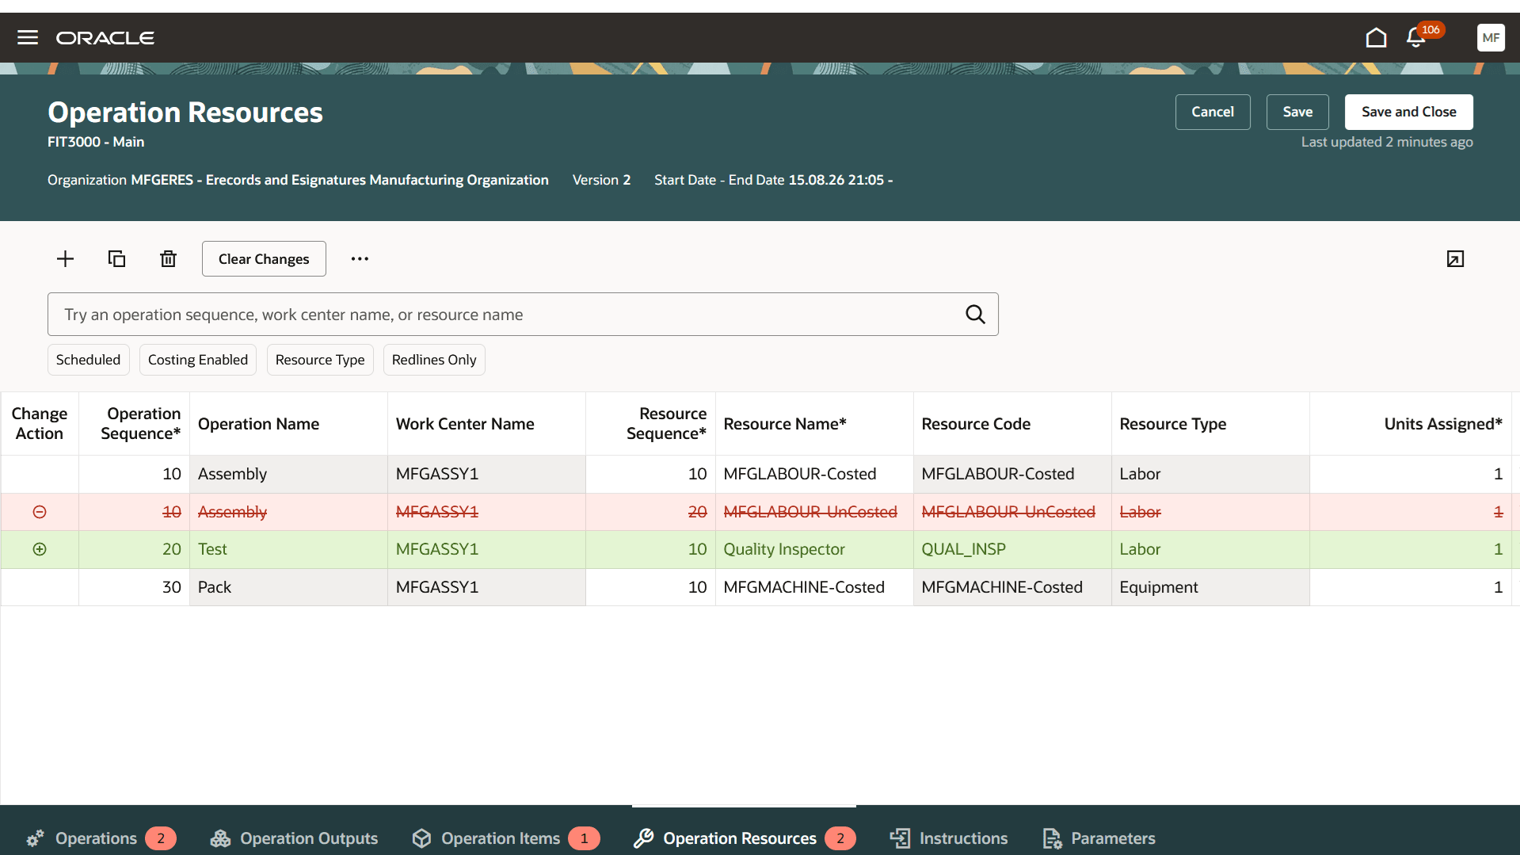Screen dimensions: 1520x855
Task: Click the Operation Resources wrench icon
Action: tap(643, 838)
